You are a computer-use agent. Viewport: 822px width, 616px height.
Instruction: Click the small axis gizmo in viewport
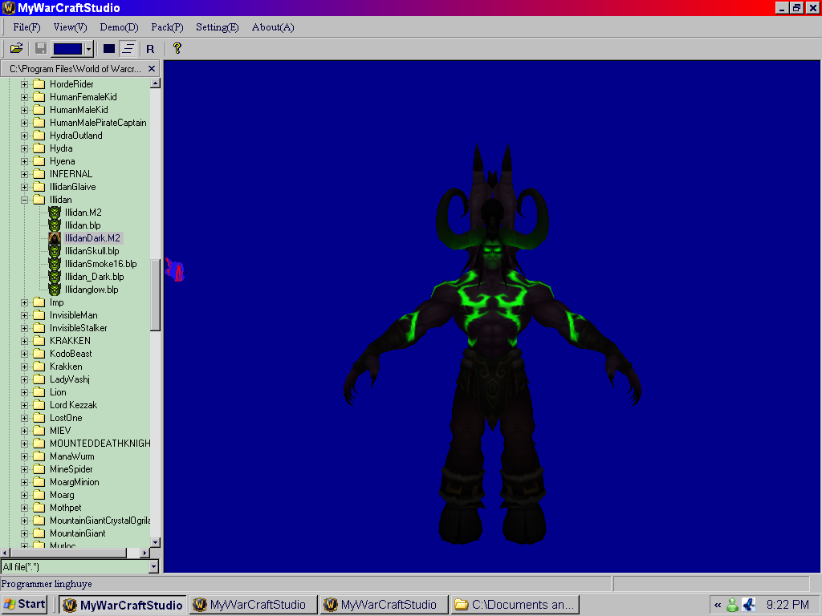click(174, 269)
